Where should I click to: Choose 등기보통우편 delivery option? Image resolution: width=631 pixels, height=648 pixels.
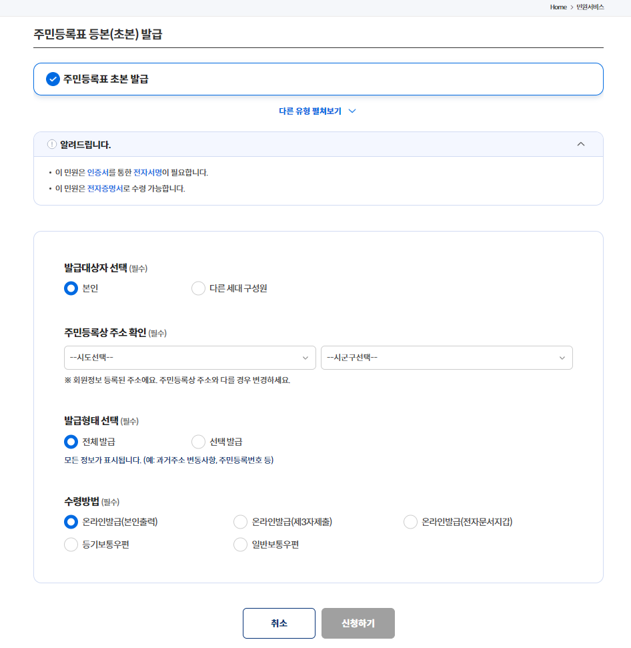click(71, 545)
